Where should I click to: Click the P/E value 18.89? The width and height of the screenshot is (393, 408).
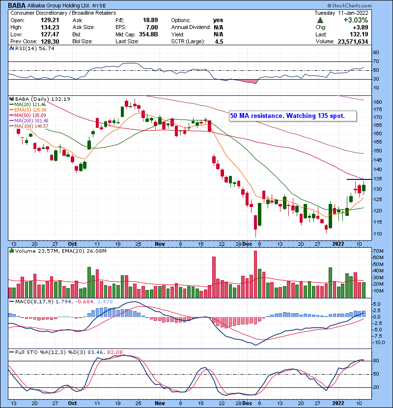[x=150, y=20]
